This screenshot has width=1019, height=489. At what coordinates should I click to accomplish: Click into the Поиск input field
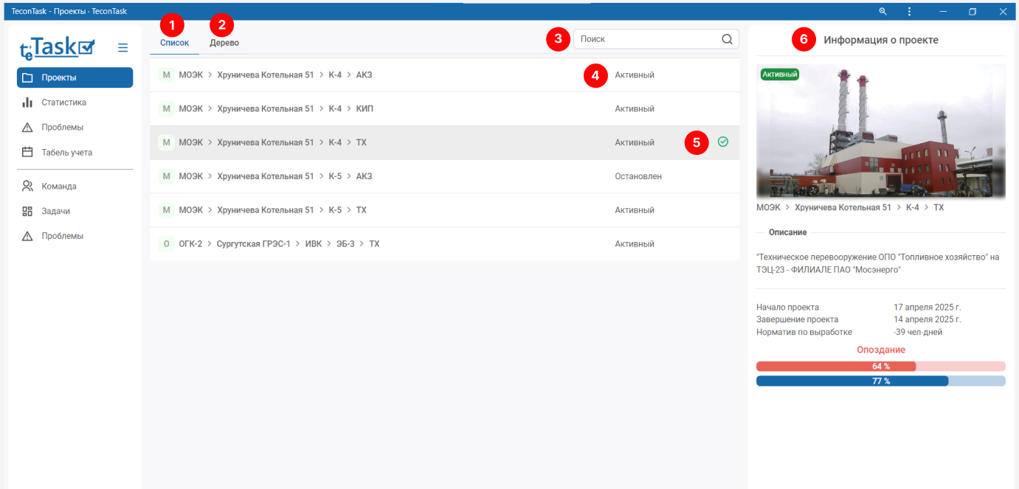(646, 40)
